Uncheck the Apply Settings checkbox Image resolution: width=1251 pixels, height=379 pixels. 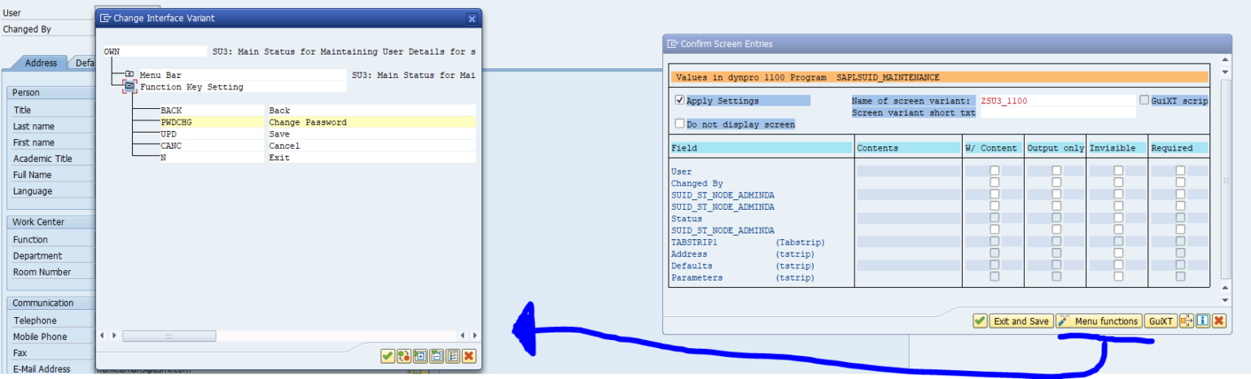[x=680, y=101]
